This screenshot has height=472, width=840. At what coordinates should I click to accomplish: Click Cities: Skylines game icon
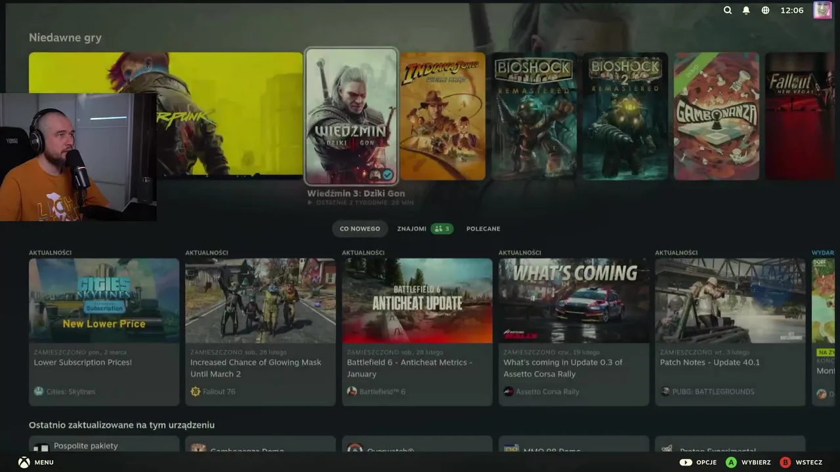click(x=39, y=391)
